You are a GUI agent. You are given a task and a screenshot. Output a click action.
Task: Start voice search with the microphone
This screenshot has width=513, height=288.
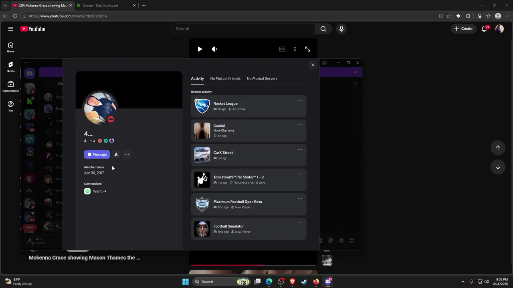[x=341, y=29]
